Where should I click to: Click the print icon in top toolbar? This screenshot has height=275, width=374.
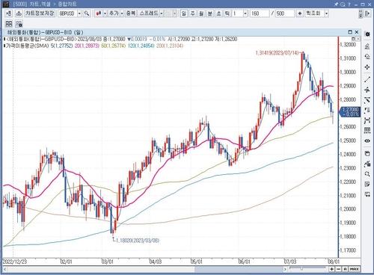[x=19, y=13]
